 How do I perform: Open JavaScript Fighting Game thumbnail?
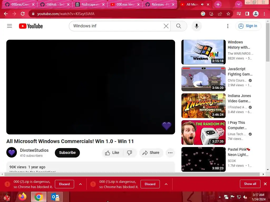203,79
